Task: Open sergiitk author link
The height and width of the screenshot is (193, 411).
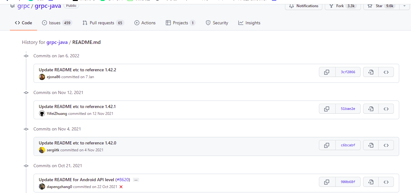Action: [53, 150]
